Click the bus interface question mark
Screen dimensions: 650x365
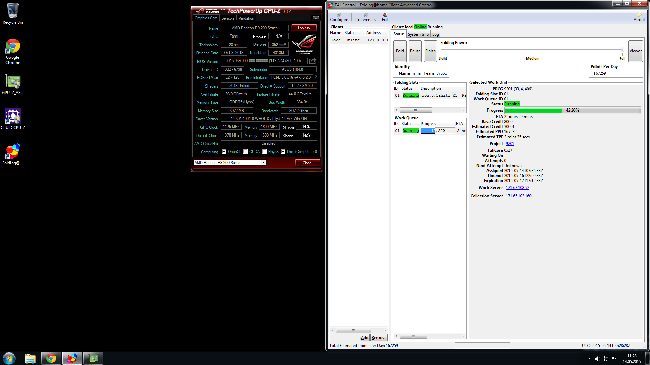[316, 77]
